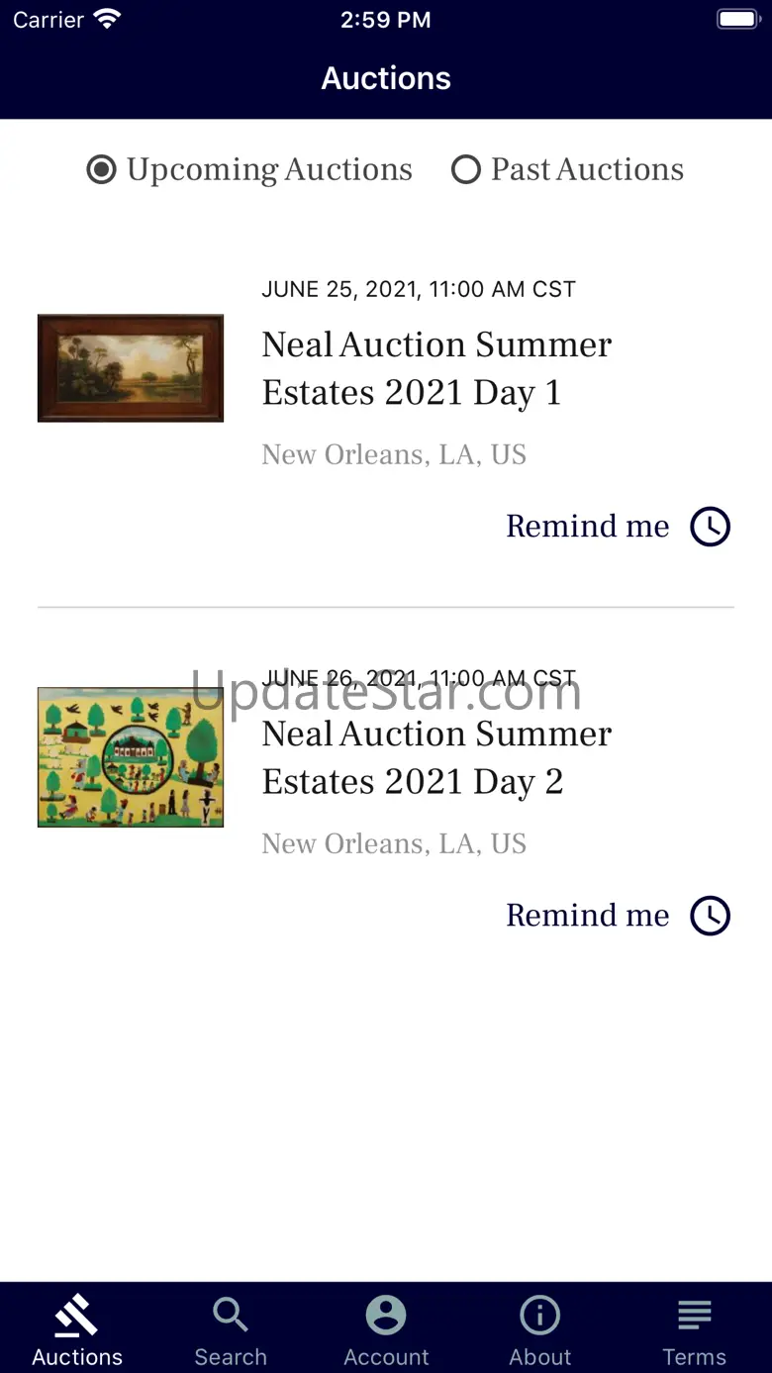772x1373 pixels.
Task: Tap clock icon for Day 2 reminder
Action: click(x=711, y=916)
